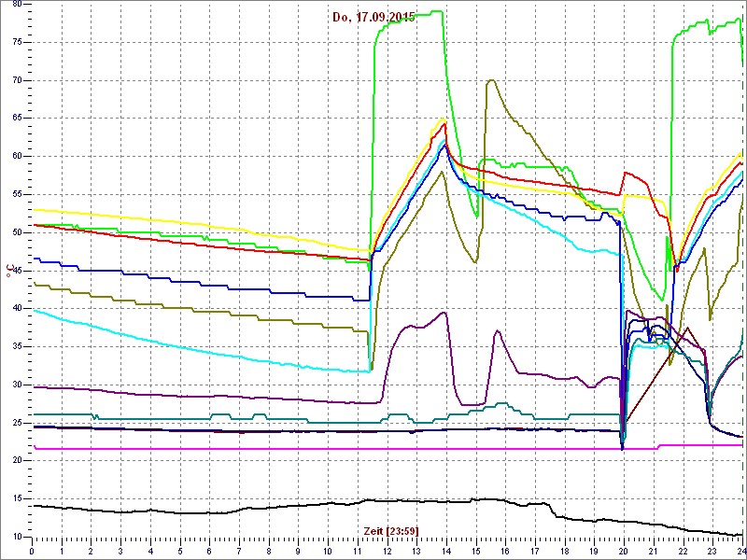
Task: Click hour 11 on the time axis
Action: coord(358,552)
